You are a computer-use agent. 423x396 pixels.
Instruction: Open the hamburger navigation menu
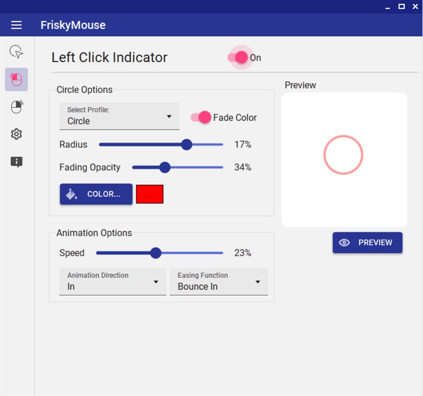pos(17,25)
